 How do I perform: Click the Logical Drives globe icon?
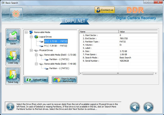36,37
